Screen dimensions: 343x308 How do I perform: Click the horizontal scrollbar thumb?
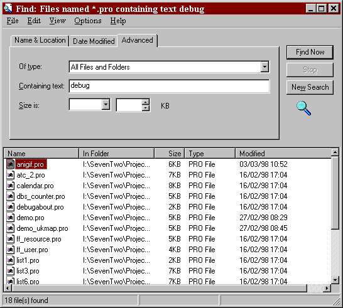[160, 288]
